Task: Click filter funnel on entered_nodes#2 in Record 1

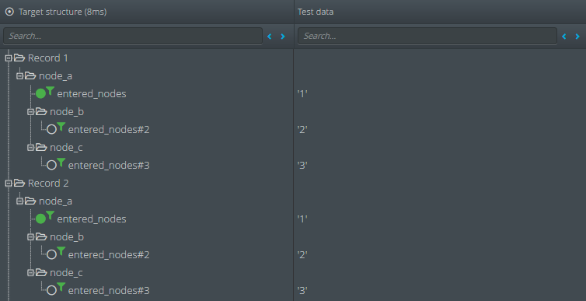Action: [61, 126]
